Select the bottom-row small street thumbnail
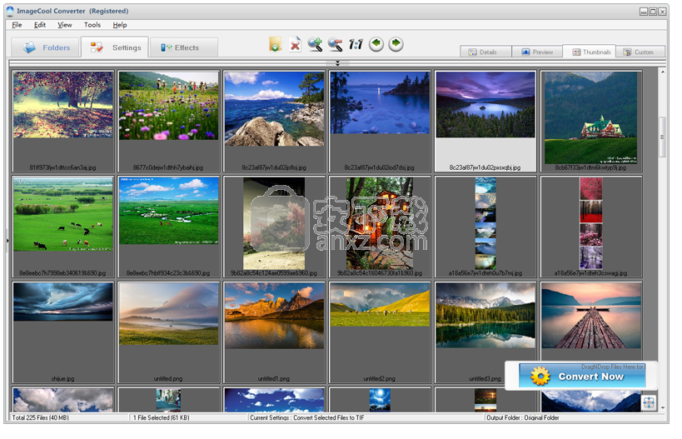 coord(169,399)
